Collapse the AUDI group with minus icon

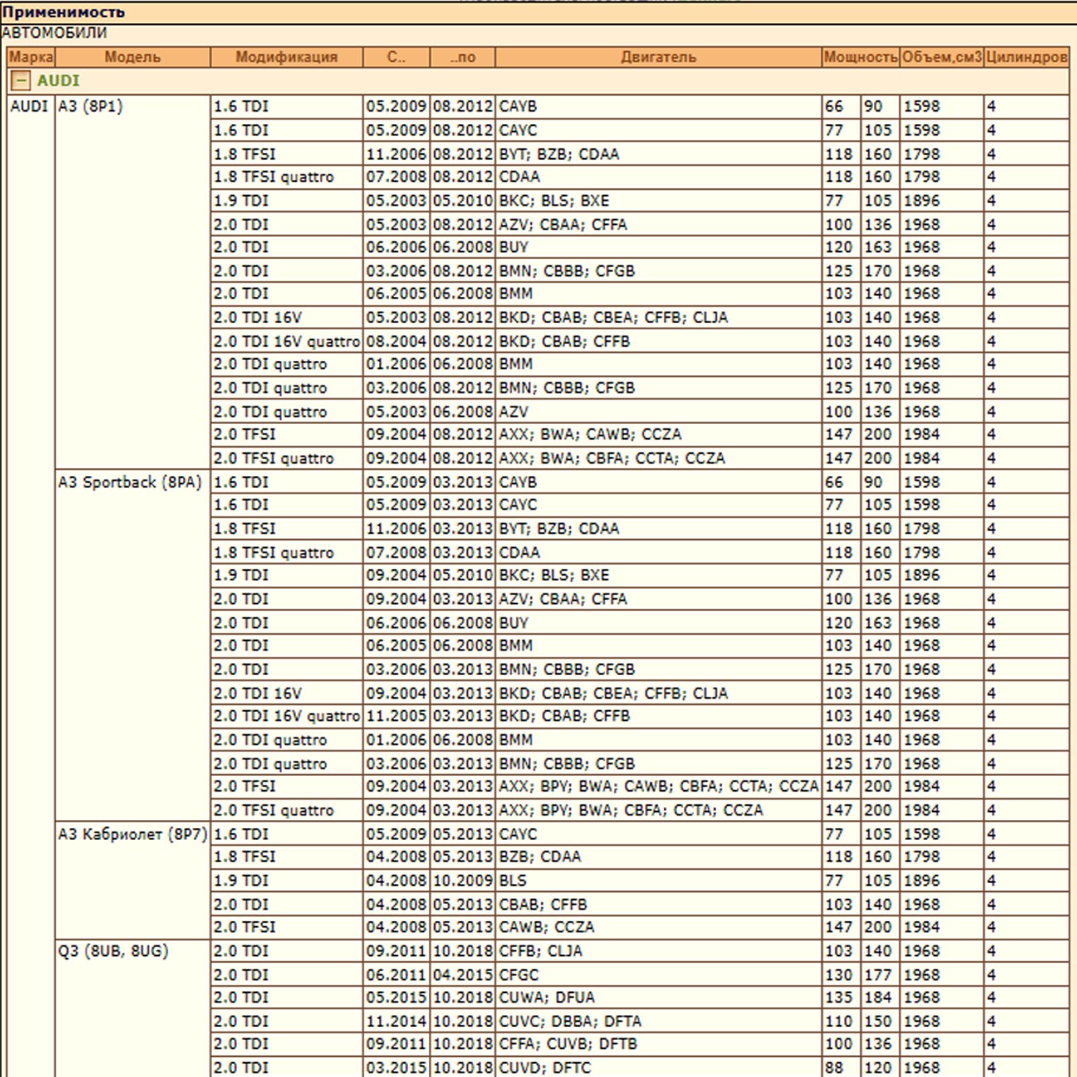click(21, 81)
